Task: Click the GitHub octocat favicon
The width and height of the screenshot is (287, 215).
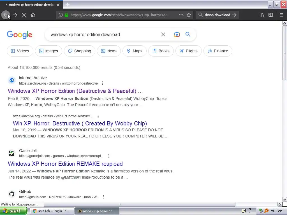Action: coord(12,194)
